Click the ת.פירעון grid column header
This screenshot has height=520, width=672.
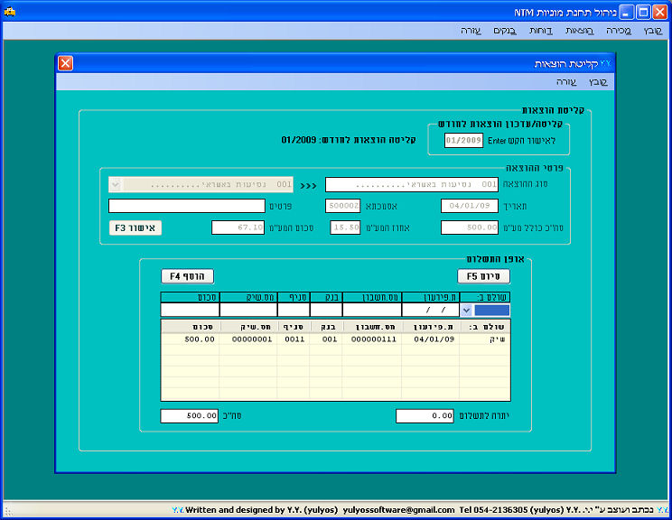coord(432,327)
